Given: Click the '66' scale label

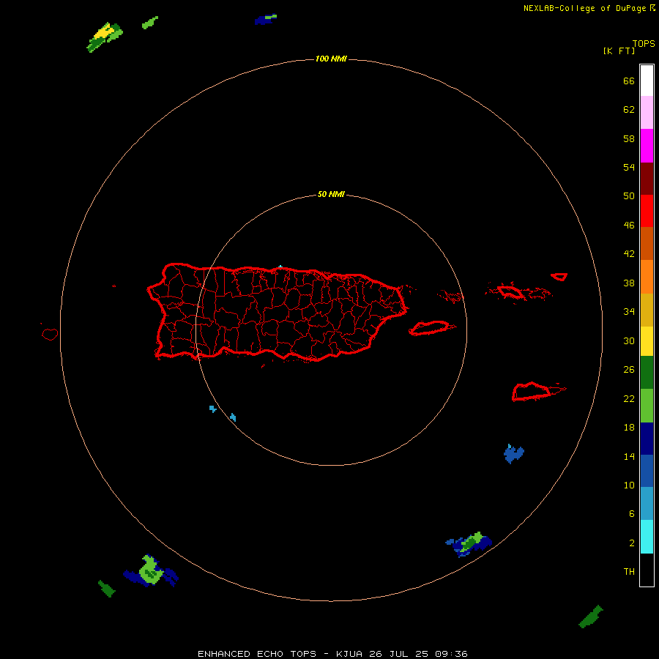Looking at the screenshot, I should pos(629,81).
